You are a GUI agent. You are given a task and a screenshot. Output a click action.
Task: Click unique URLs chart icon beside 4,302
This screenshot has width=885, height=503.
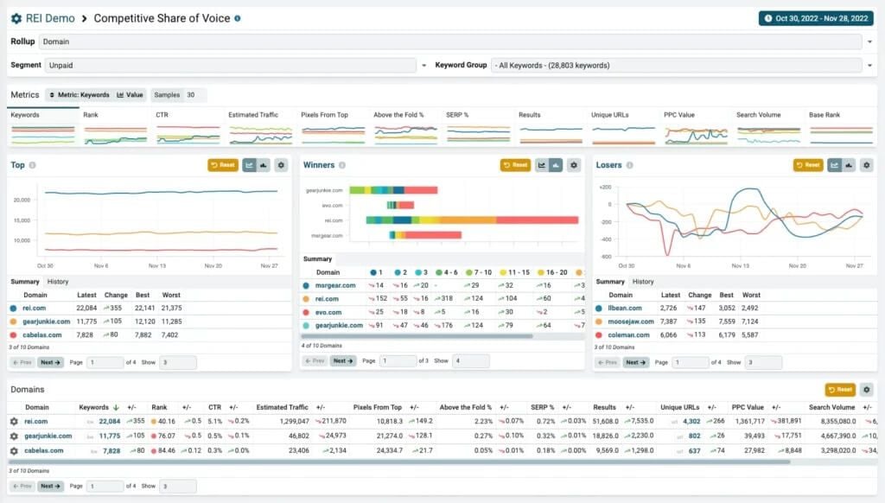click(x=674, y=422)
